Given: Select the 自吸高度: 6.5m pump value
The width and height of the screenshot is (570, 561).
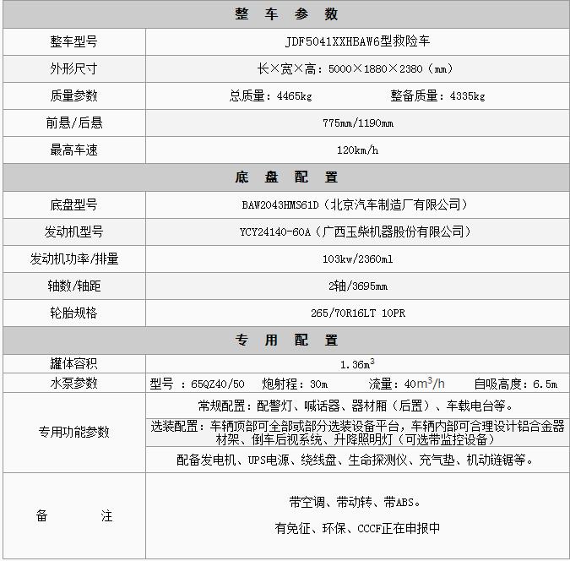Looking at the screenshot, I should (x=514, y=384).
